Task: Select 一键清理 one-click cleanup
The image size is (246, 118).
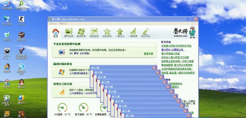Action: point(133,33)
